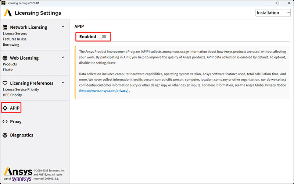The width and height of the screenshot is (294, 184).
Task: Collapse the Web Licensing section
Action: click(63, 58)
